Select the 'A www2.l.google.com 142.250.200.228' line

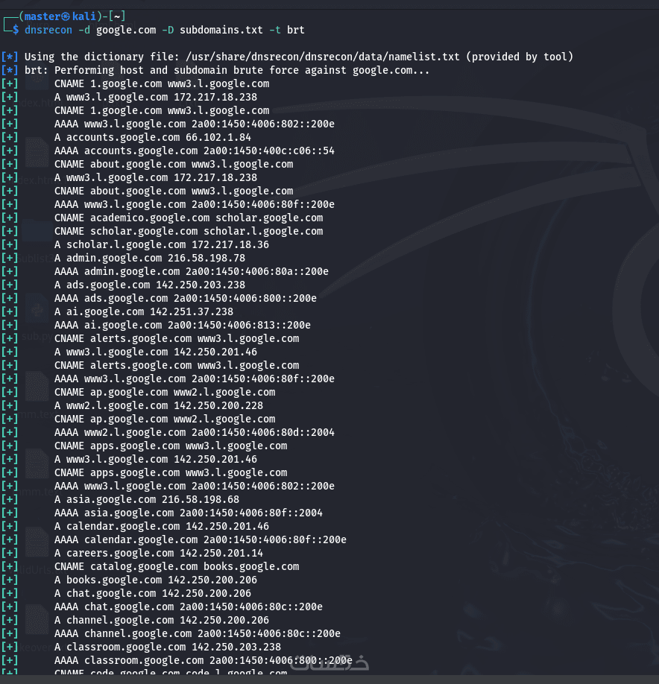(x=159, y=405)
